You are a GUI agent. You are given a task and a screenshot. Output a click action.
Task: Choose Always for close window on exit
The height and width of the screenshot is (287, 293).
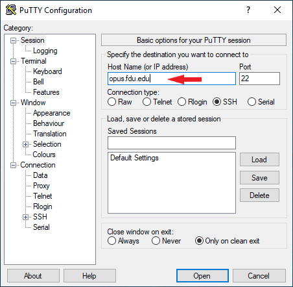click(111, 241)
